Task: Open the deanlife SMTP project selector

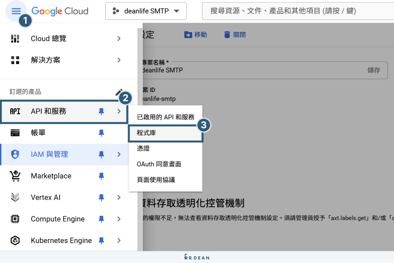Action: click(x=145, y=11)
